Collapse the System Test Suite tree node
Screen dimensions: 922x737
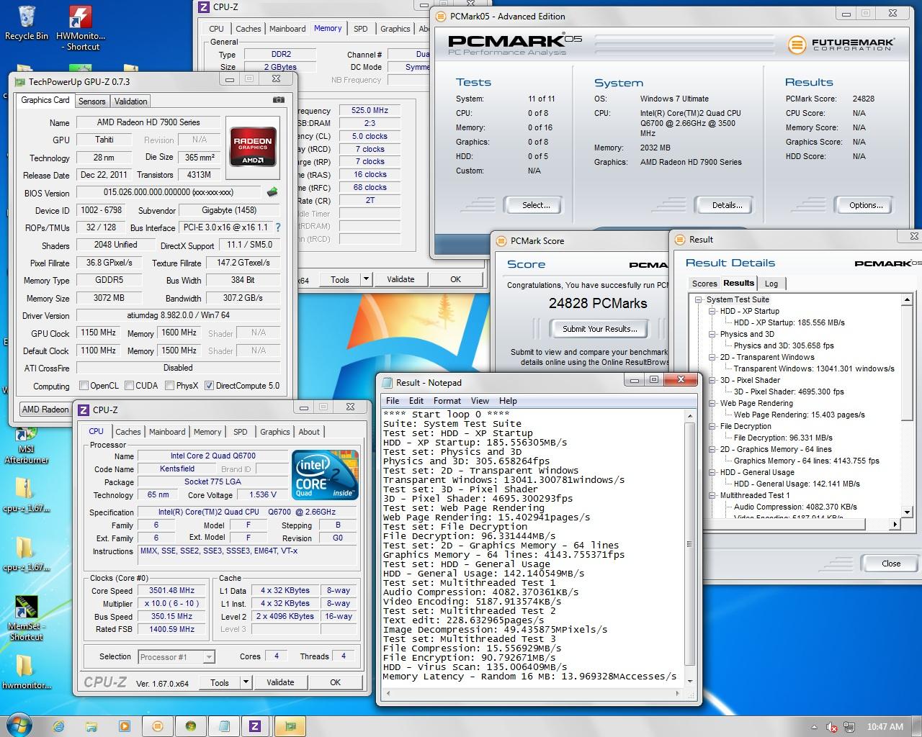699,299
